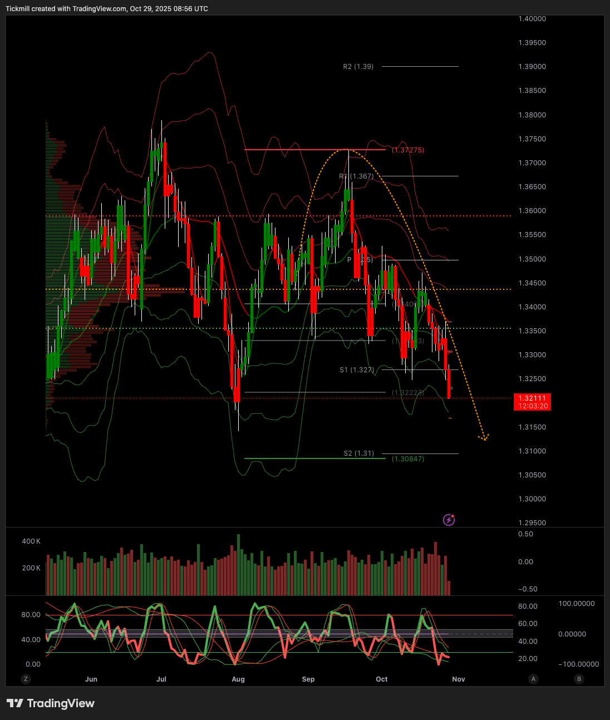Click the purple lightning bolt event icon
Screen dimensions: 610x720
(449, 520)
